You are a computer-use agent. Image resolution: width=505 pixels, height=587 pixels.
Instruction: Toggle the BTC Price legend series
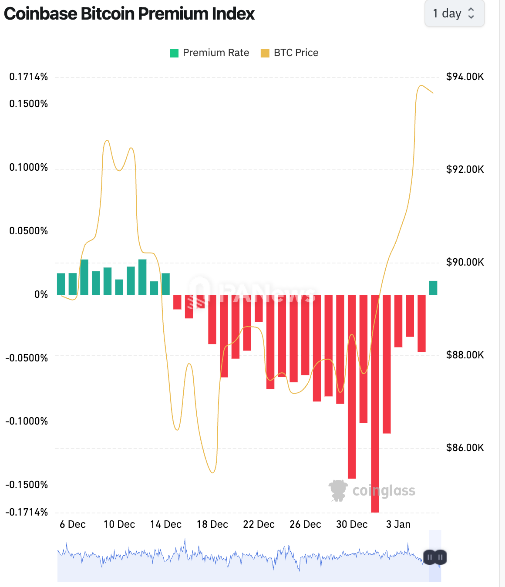[x=296, y=53]
